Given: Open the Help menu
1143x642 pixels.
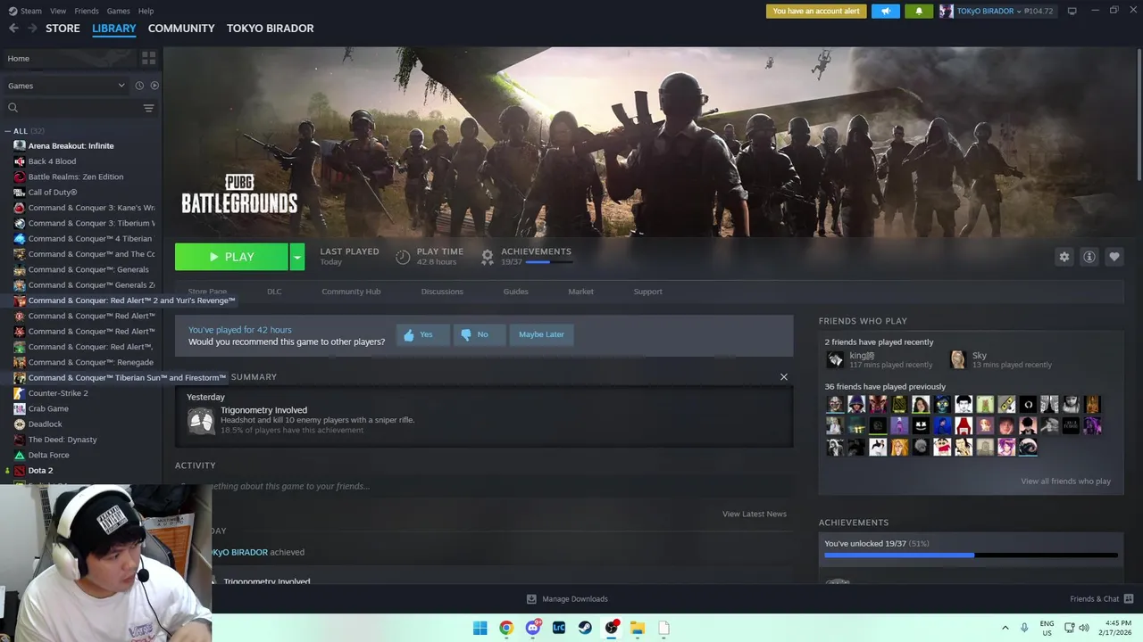Looking at the screenshot, I should [146, 11].
